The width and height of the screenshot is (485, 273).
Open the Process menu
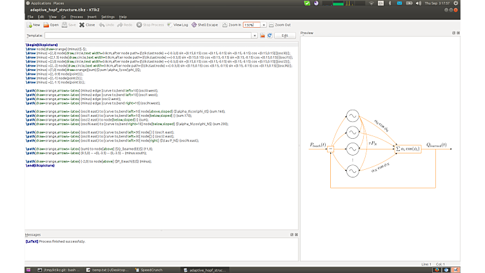coord(75,16)
